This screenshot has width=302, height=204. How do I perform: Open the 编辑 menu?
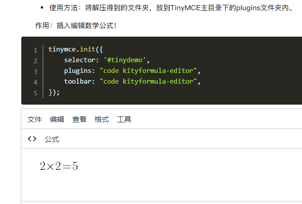coord(57,119)
